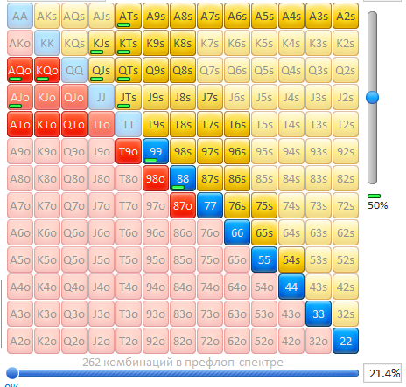Screen dimensions: 406x387
Task: Toggle the 55 pocket pair cell
Action: pos(264,259)
